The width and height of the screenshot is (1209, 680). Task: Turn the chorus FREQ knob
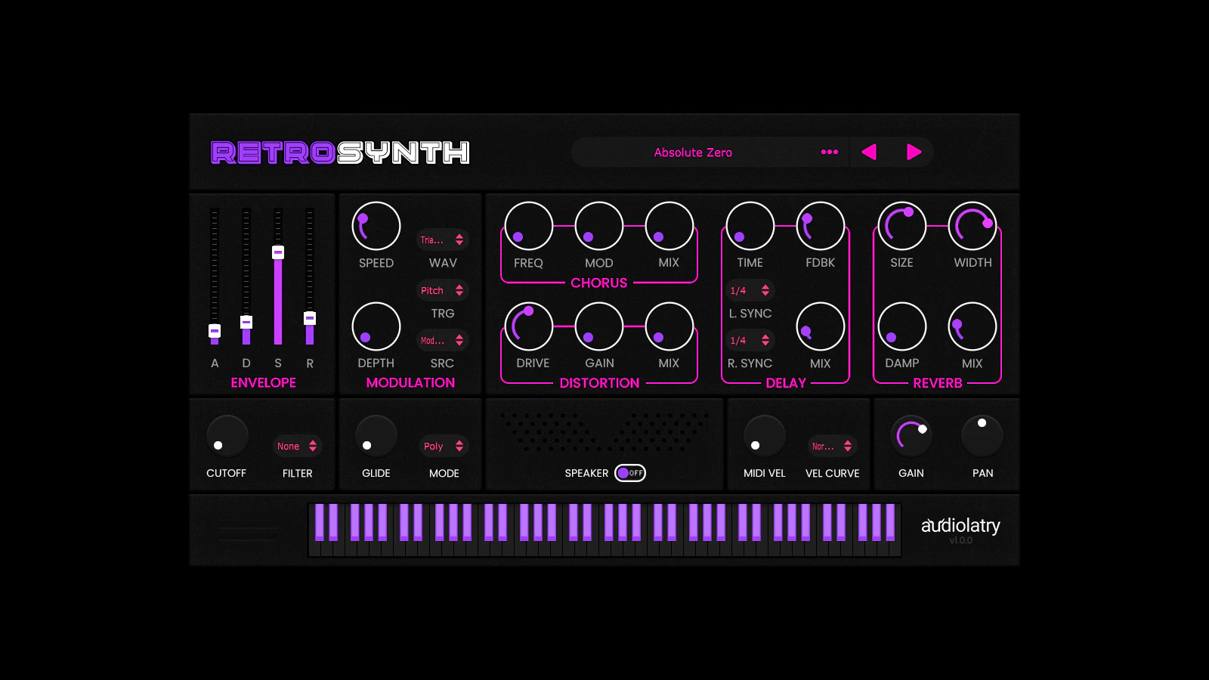(x=528, y=224)
